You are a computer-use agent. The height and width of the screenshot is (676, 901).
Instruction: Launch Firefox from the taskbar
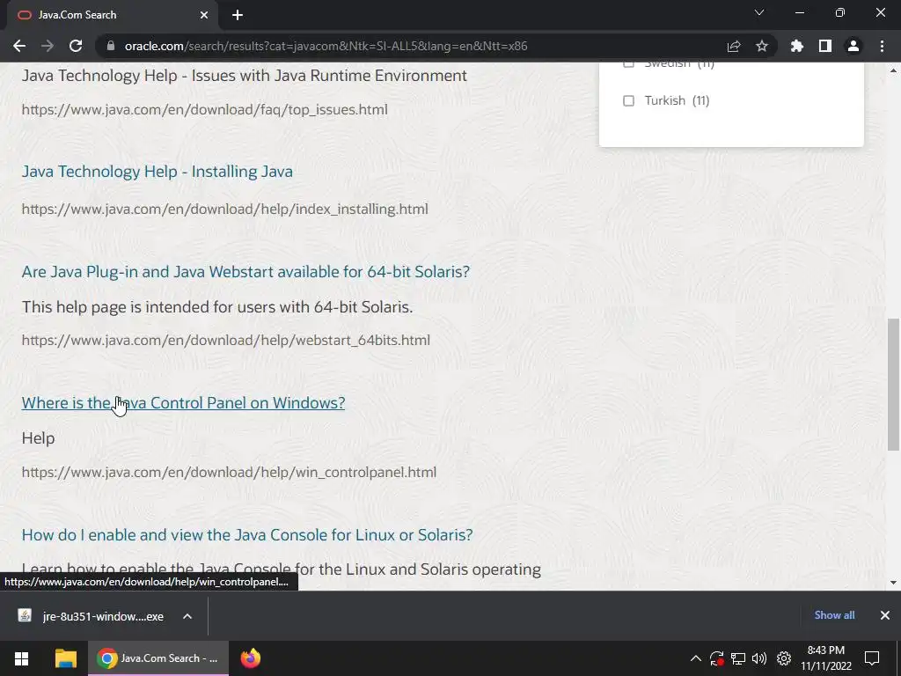click(x=251, y=658)
